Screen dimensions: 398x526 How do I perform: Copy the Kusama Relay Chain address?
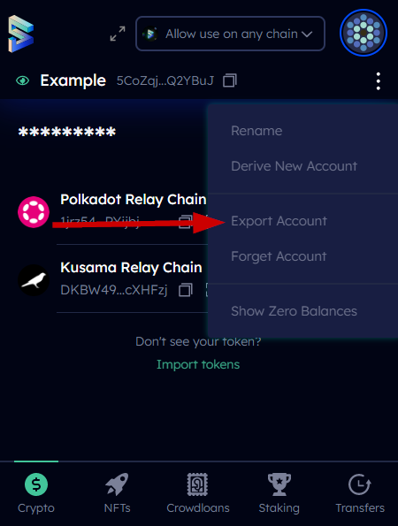pyautogui.click(x=186, y=290)
